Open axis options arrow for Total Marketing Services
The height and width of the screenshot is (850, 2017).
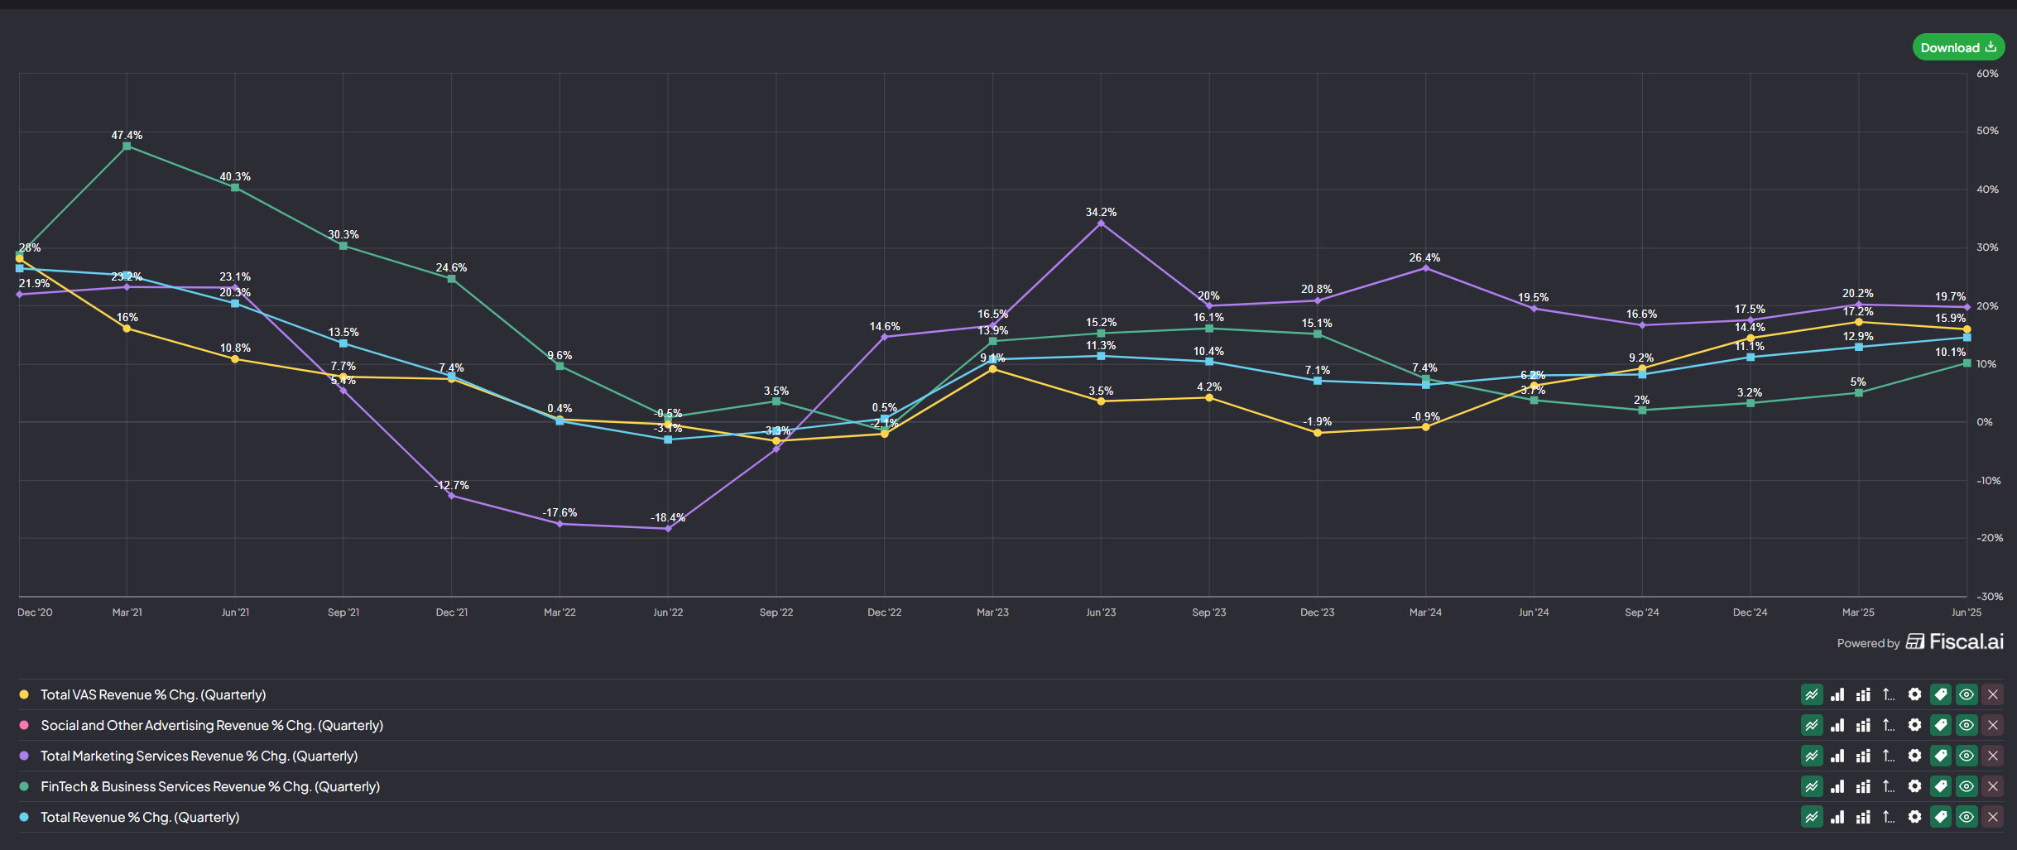click(1888, 756)
